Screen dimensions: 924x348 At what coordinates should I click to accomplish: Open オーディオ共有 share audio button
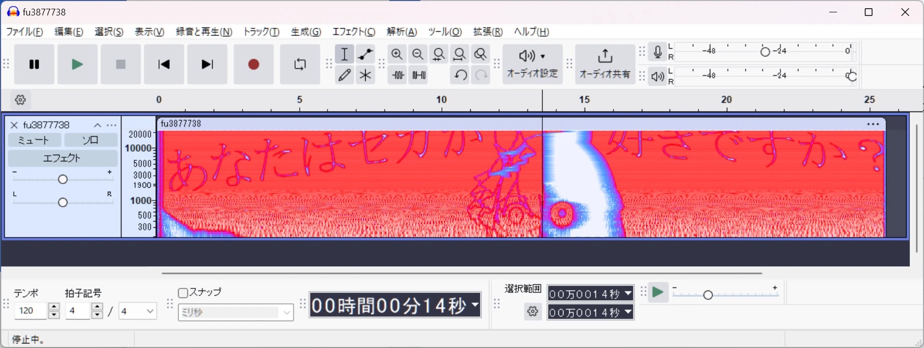click(x=605, y=64)
